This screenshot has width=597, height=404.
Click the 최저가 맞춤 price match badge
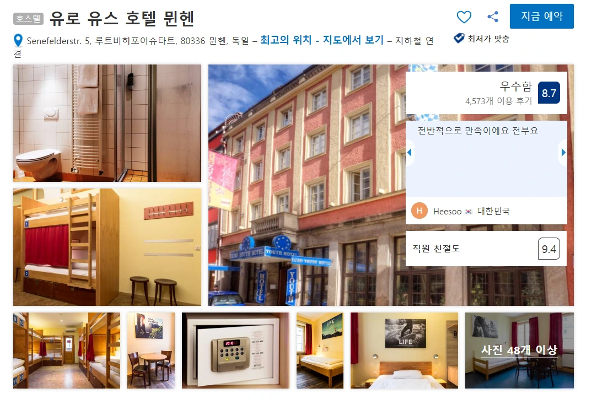point(482,39)
